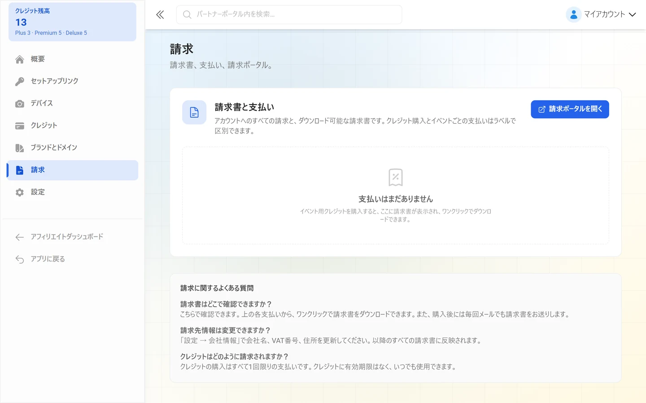Viewport: 646px width, 403px height.
Task: Click the 支払いはまだありません text
Action: click(x=396, y=199)
